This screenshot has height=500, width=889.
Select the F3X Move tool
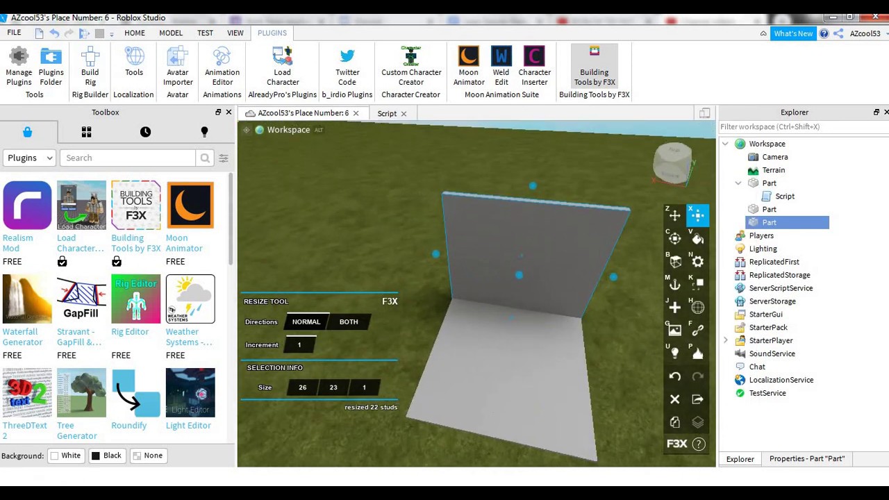pyautogui.click(x=675, y=216)
